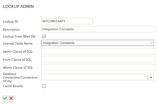This screenshot has height=105, width=159.
Task: Click the Lookup ID field containing INTCONSTANTS
Action: (67, 21)
